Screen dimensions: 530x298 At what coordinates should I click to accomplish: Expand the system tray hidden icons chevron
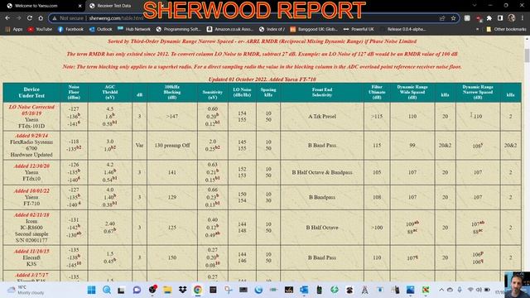click(x=441, y=290)
